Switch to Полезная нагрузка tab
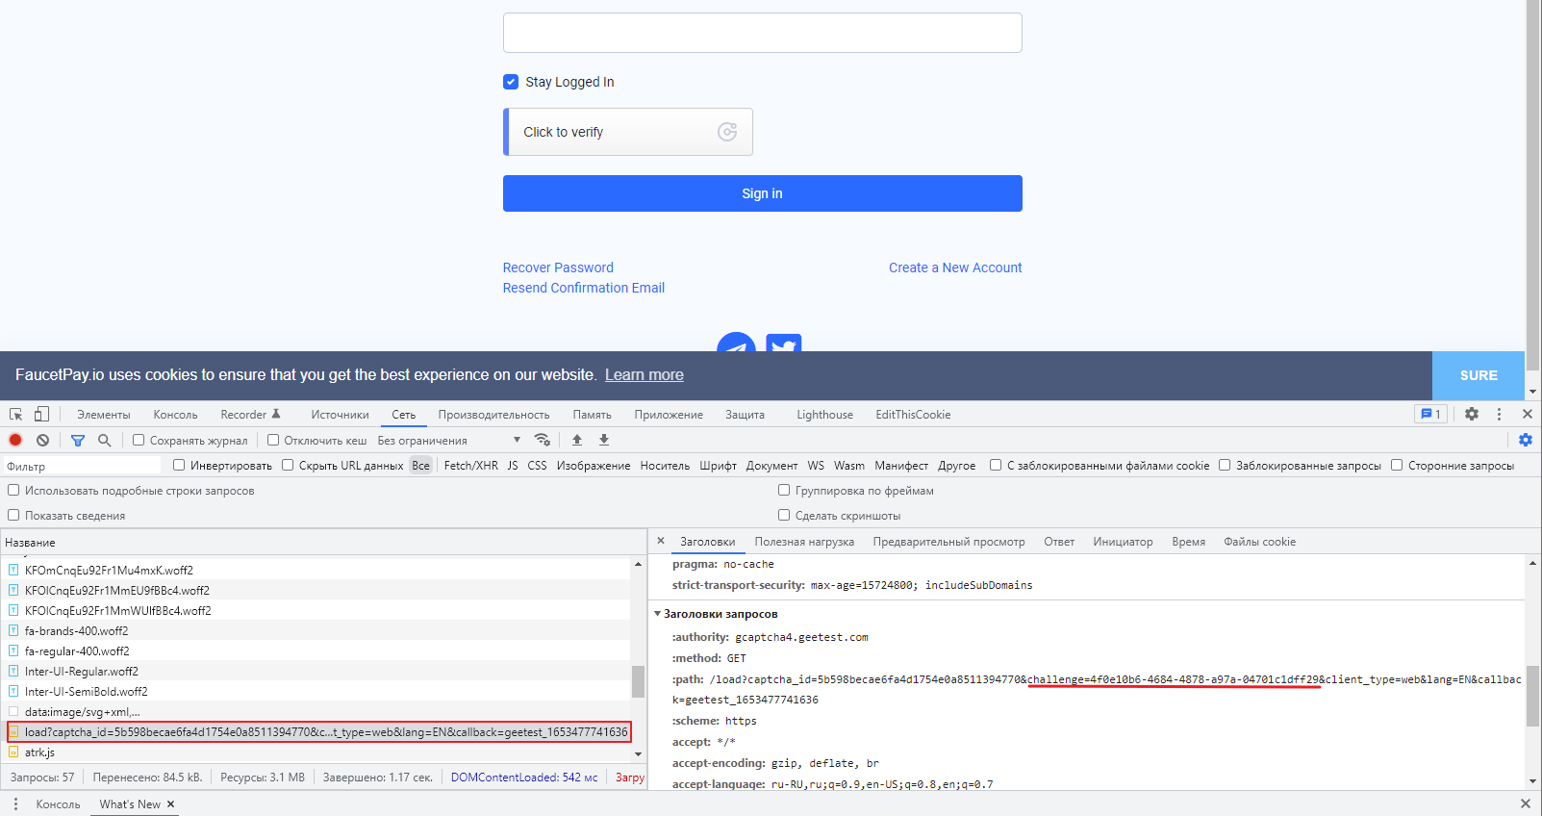Viewport: 1542px width, 816px height. pyautogui.click(x=804, y=542)
